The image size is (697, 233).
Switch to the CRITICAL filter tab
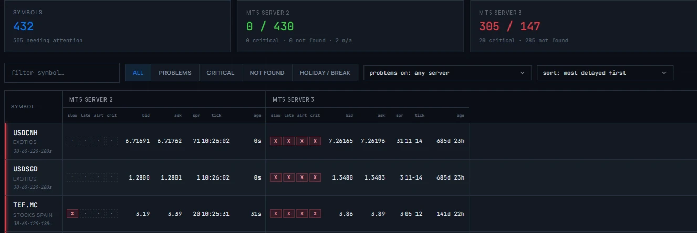[x=220, y=73]
